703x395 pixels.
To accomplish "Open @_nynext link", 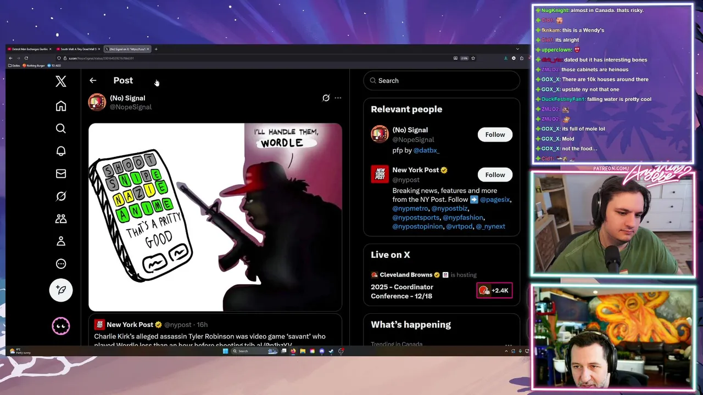I will coord(490,226).
